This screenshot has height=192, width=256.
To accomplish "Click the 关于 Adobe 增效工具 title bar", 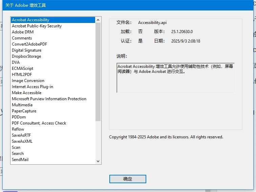I will (128, 5).
